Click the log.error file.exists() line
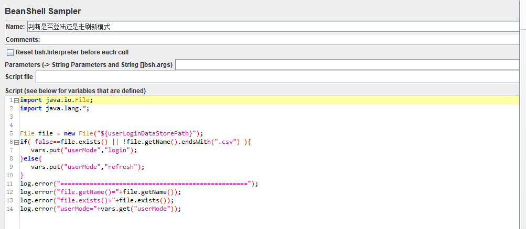This screenshot has height=229, width=526. (96, 200)
